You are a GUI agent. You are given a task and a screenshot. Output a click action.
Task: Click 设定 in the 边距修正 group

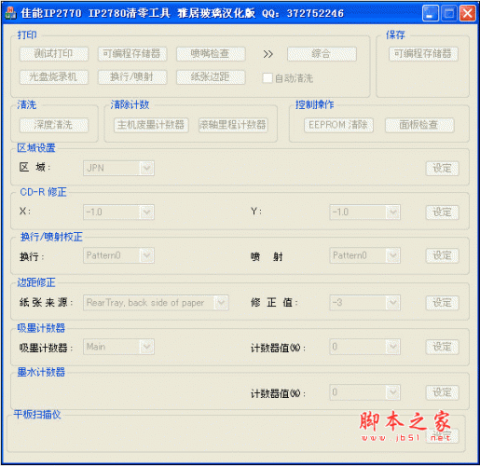pyautogui.click(x=443, y=303)
